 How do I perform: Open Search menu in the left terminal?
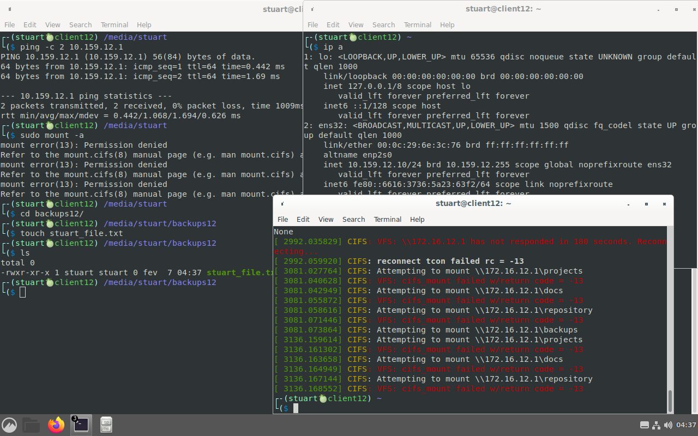click(80, 25)
